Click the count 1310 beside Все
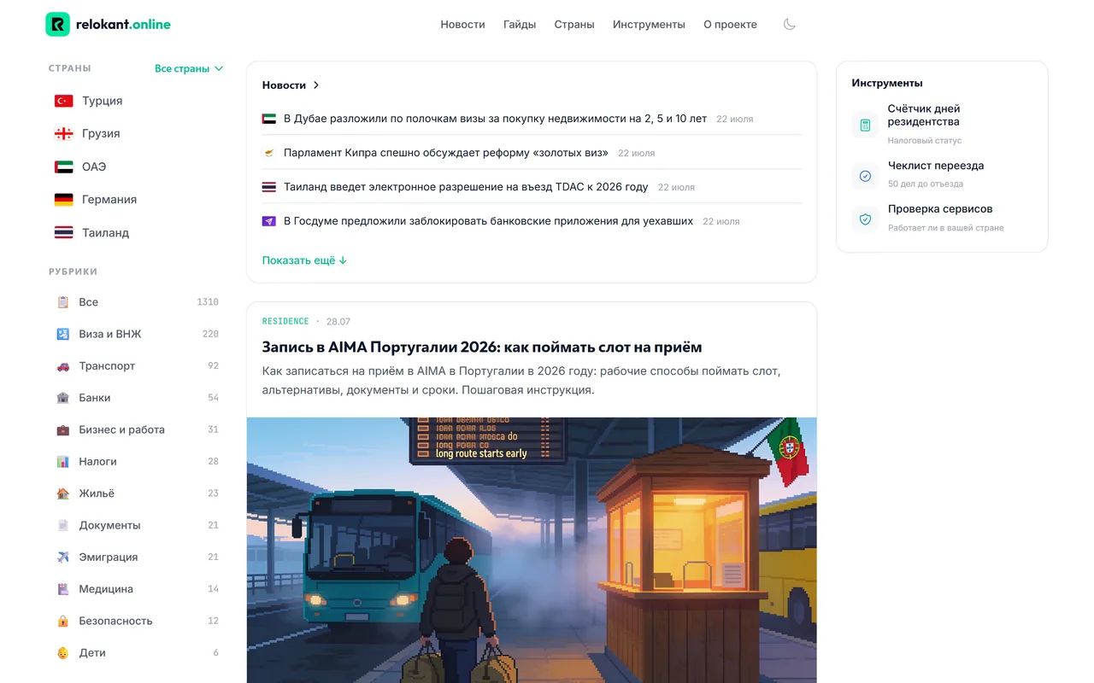1094x683 pixels. (208, 302)
